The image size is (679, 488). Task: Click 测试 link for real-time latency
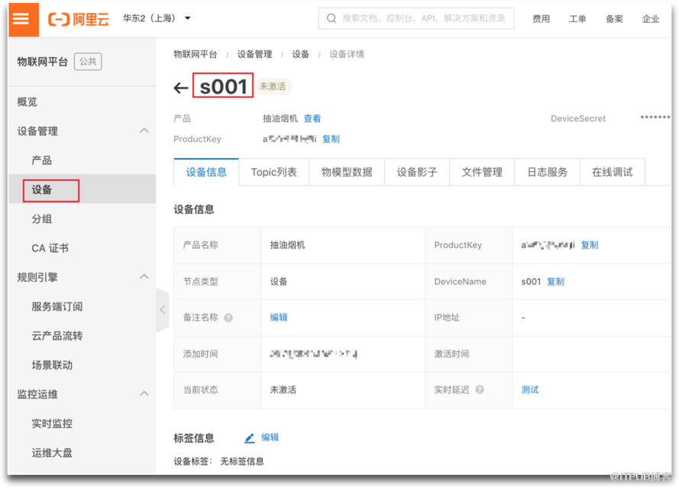click(529, 389)
